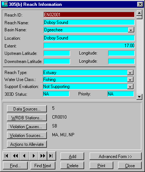Click the Downstream Latitude field
Screen dimensions: 145x172
coord(57,61)
